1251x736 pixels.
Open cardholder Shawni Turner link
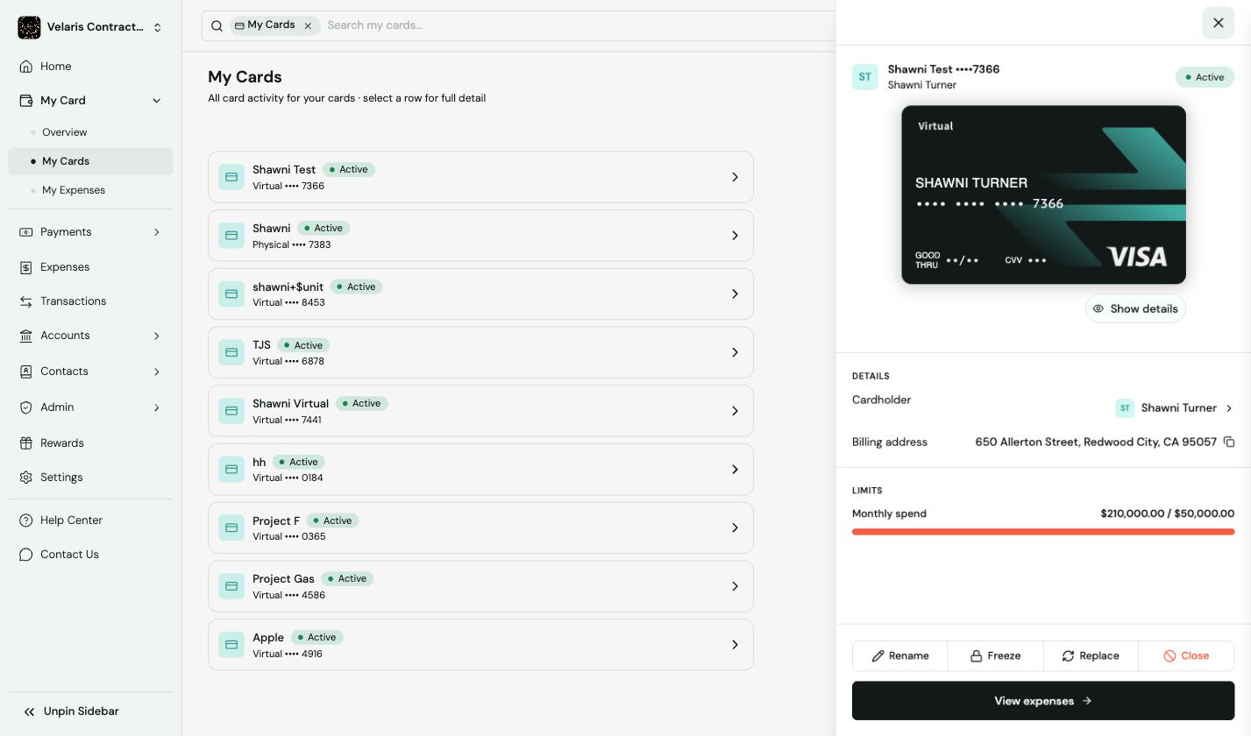(x=1175, y=408)
